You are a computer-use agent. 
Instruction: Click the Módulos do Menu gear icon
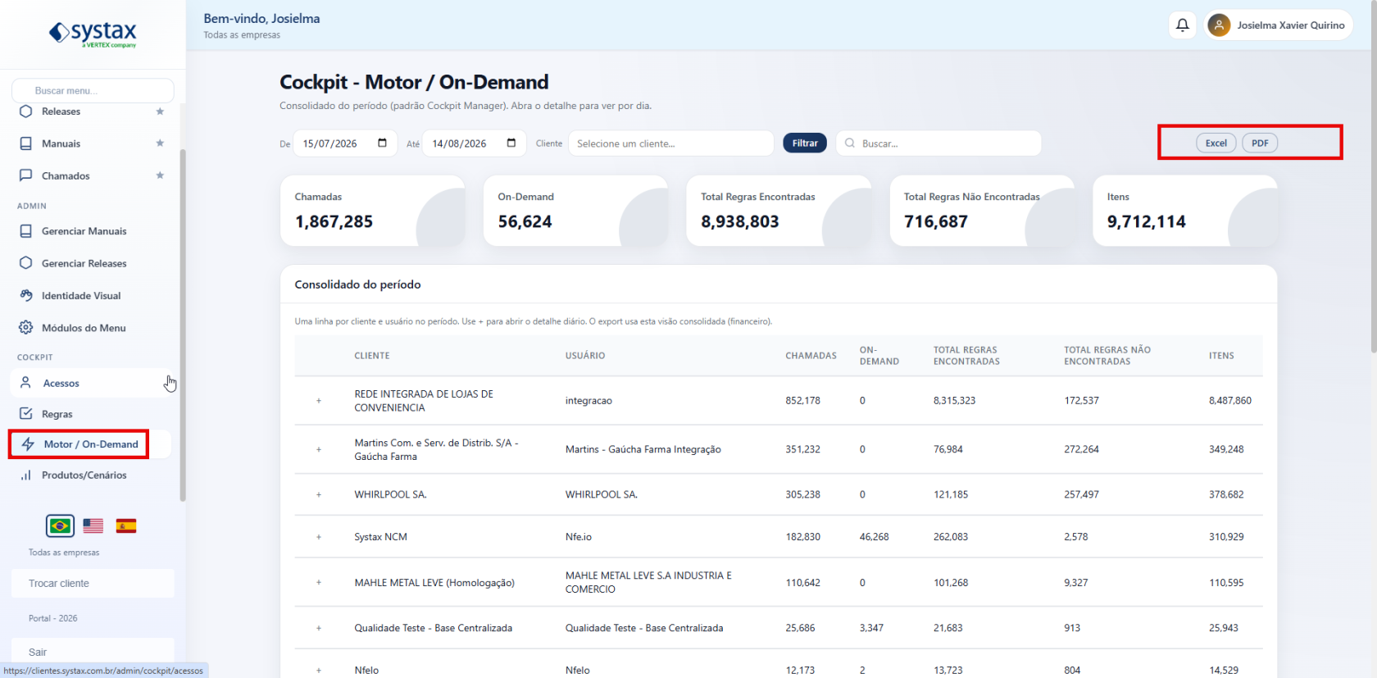(x=26, y=328)
